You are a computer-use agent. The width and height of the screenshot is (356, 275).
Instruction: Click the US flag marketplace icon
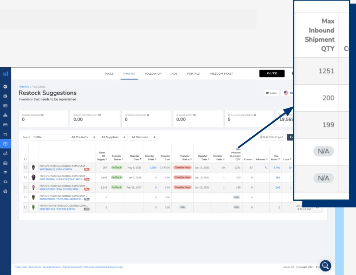click(x=286, y=93)
